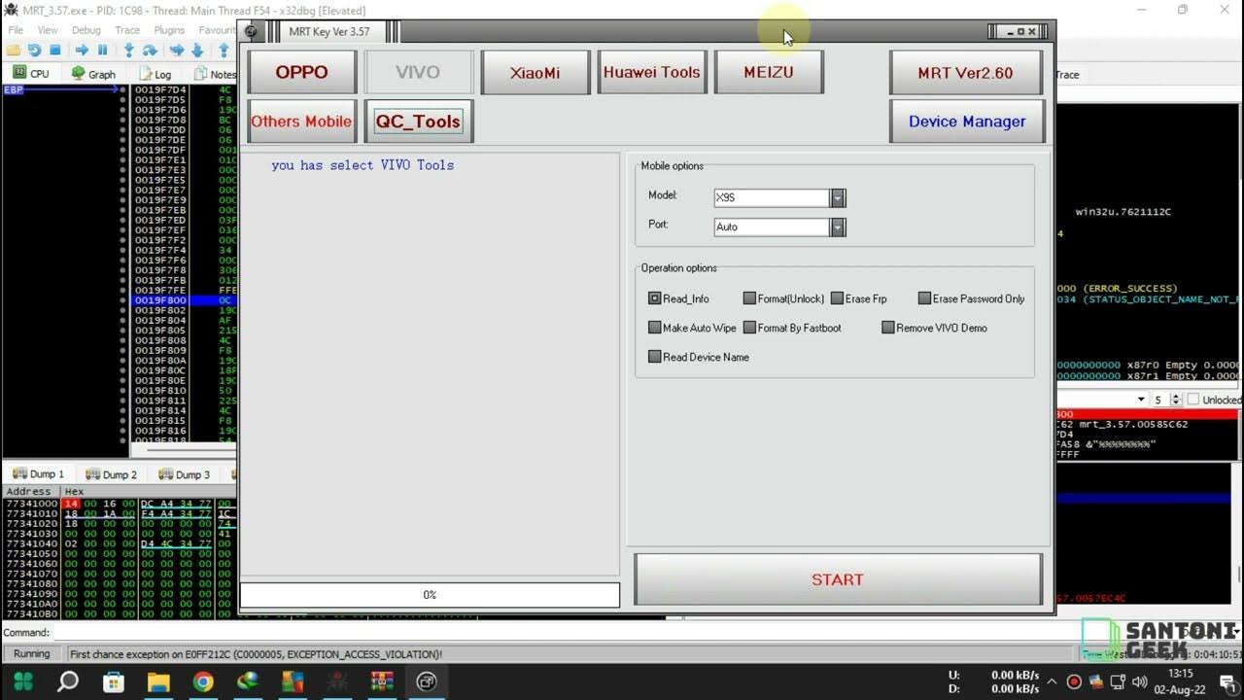Open the x32dbg Trace menu

click(127, 30)
